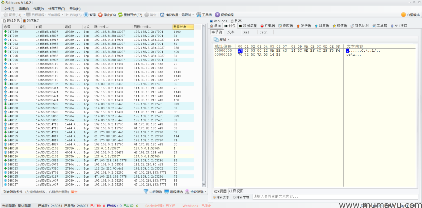422x208 pixels.
Task: Click the red stop (停止 F6) icon
Action: click(100, 15)
